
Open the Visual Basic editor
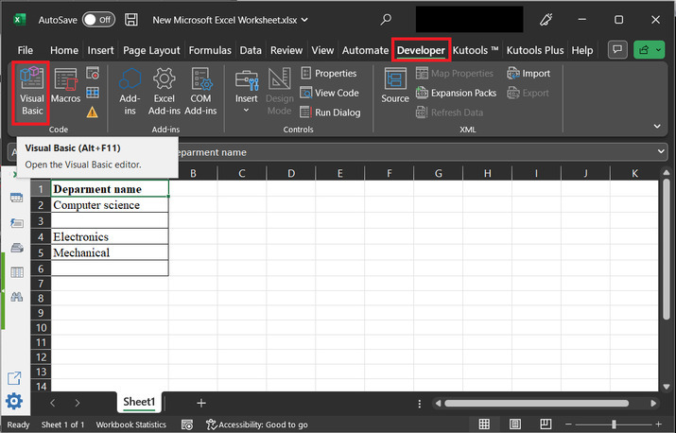31,91
